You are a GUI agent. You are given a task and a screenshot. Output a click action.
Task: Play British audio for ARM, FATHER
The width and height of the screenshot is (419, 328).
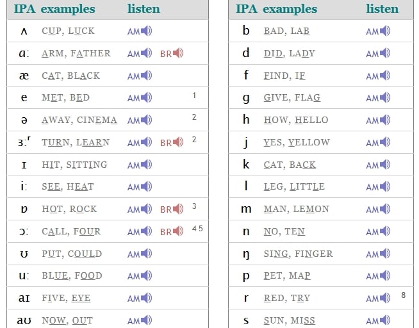pos(172,53)
